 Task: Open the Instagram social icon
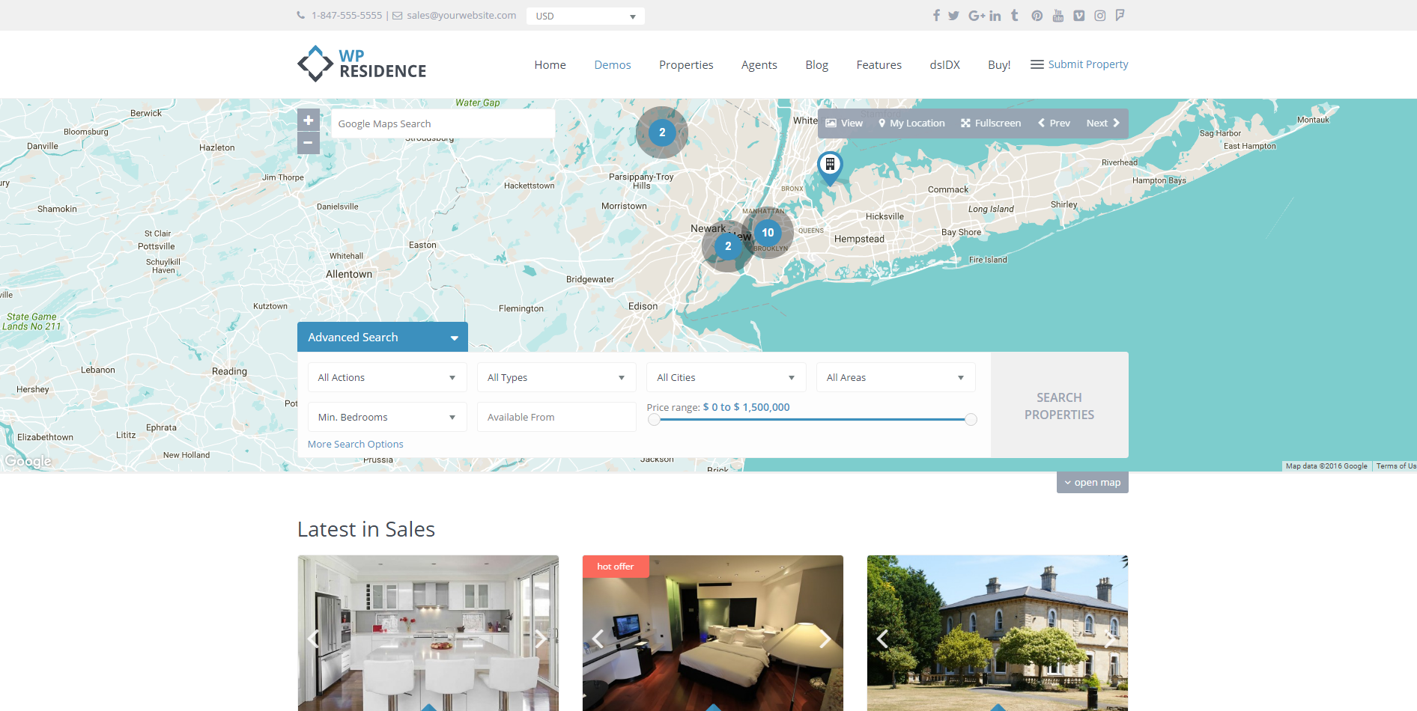1099,16
